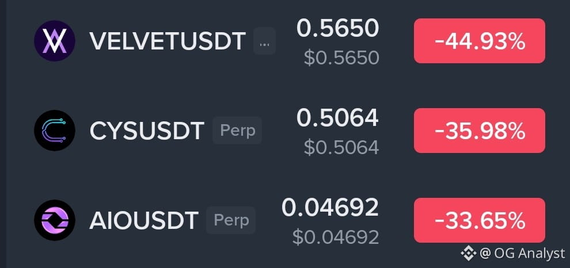Click the 0.5650 last price

pyautogui.click(x=338, y=28)
